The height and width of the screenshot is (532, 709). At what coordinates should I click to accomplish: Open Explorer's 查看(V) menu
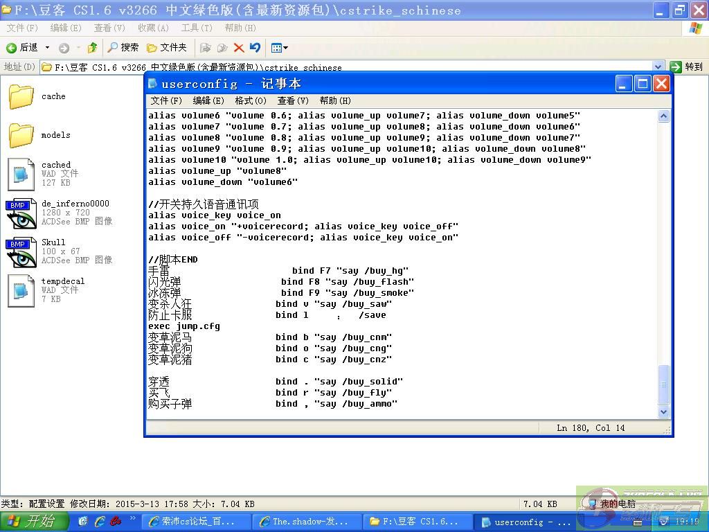coord(109,28)
